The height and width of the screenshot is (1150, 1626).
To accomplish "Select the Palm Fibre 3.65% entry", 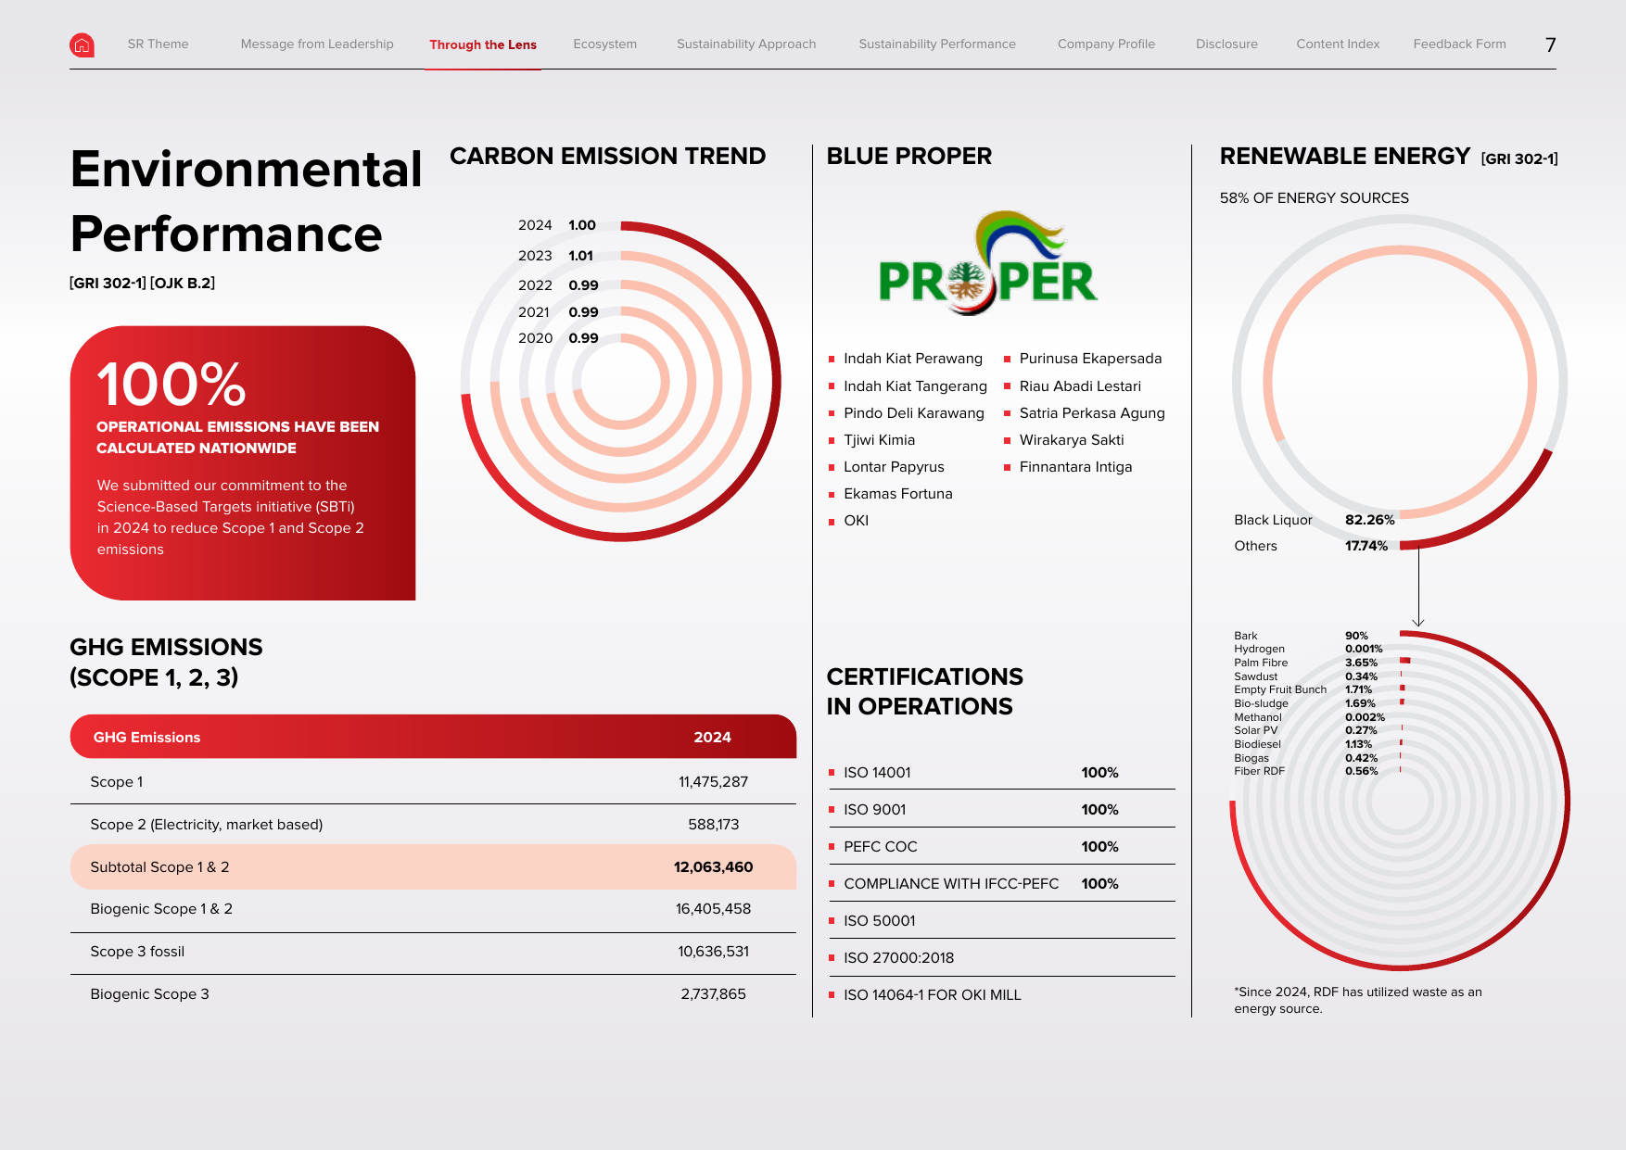I will [1306, 663].
